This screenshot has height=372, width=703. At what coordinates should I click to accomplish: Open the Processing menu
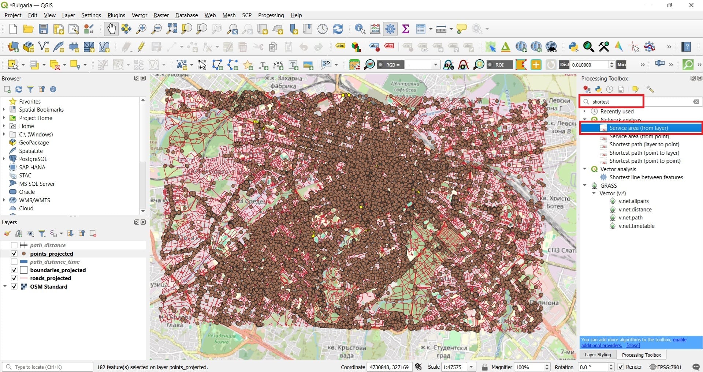coord(271,15)
